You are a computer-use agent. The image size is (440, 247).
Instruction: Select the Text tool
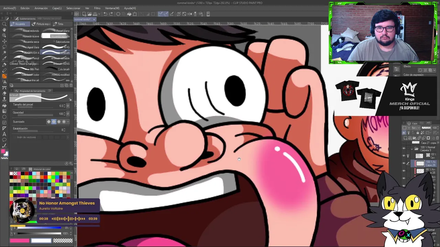pyautogui.click(x=4, y=134)
